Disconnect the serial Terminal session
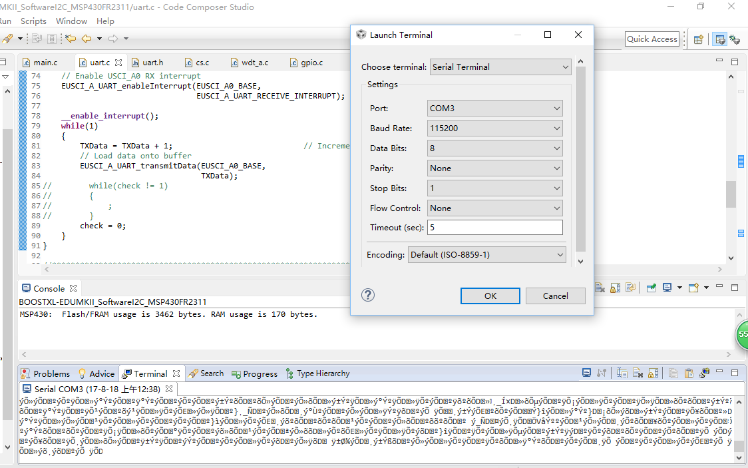Image resolution: width=748 pixels, height=468 pixels. pyautogui.click(x=602, y=373)
